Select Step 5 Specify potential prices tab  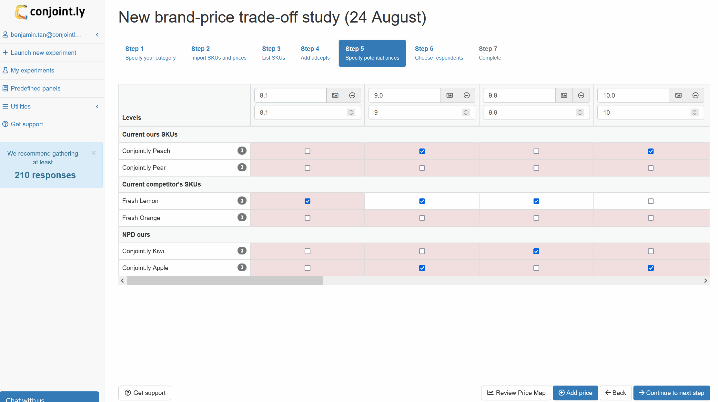[x=372, y=53]
